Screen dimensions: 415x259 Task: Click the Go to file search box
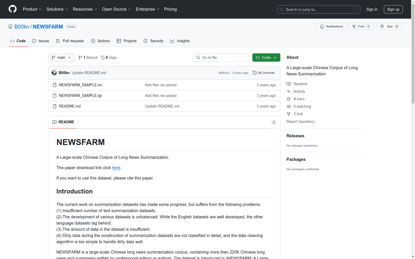[220, 57]
